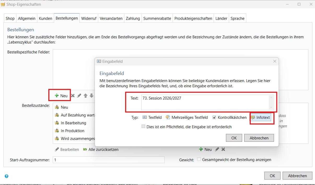Viewport: 315px width, 185px height.
Task: Switch to the Shop tab
Action: (x=10, y=18)
